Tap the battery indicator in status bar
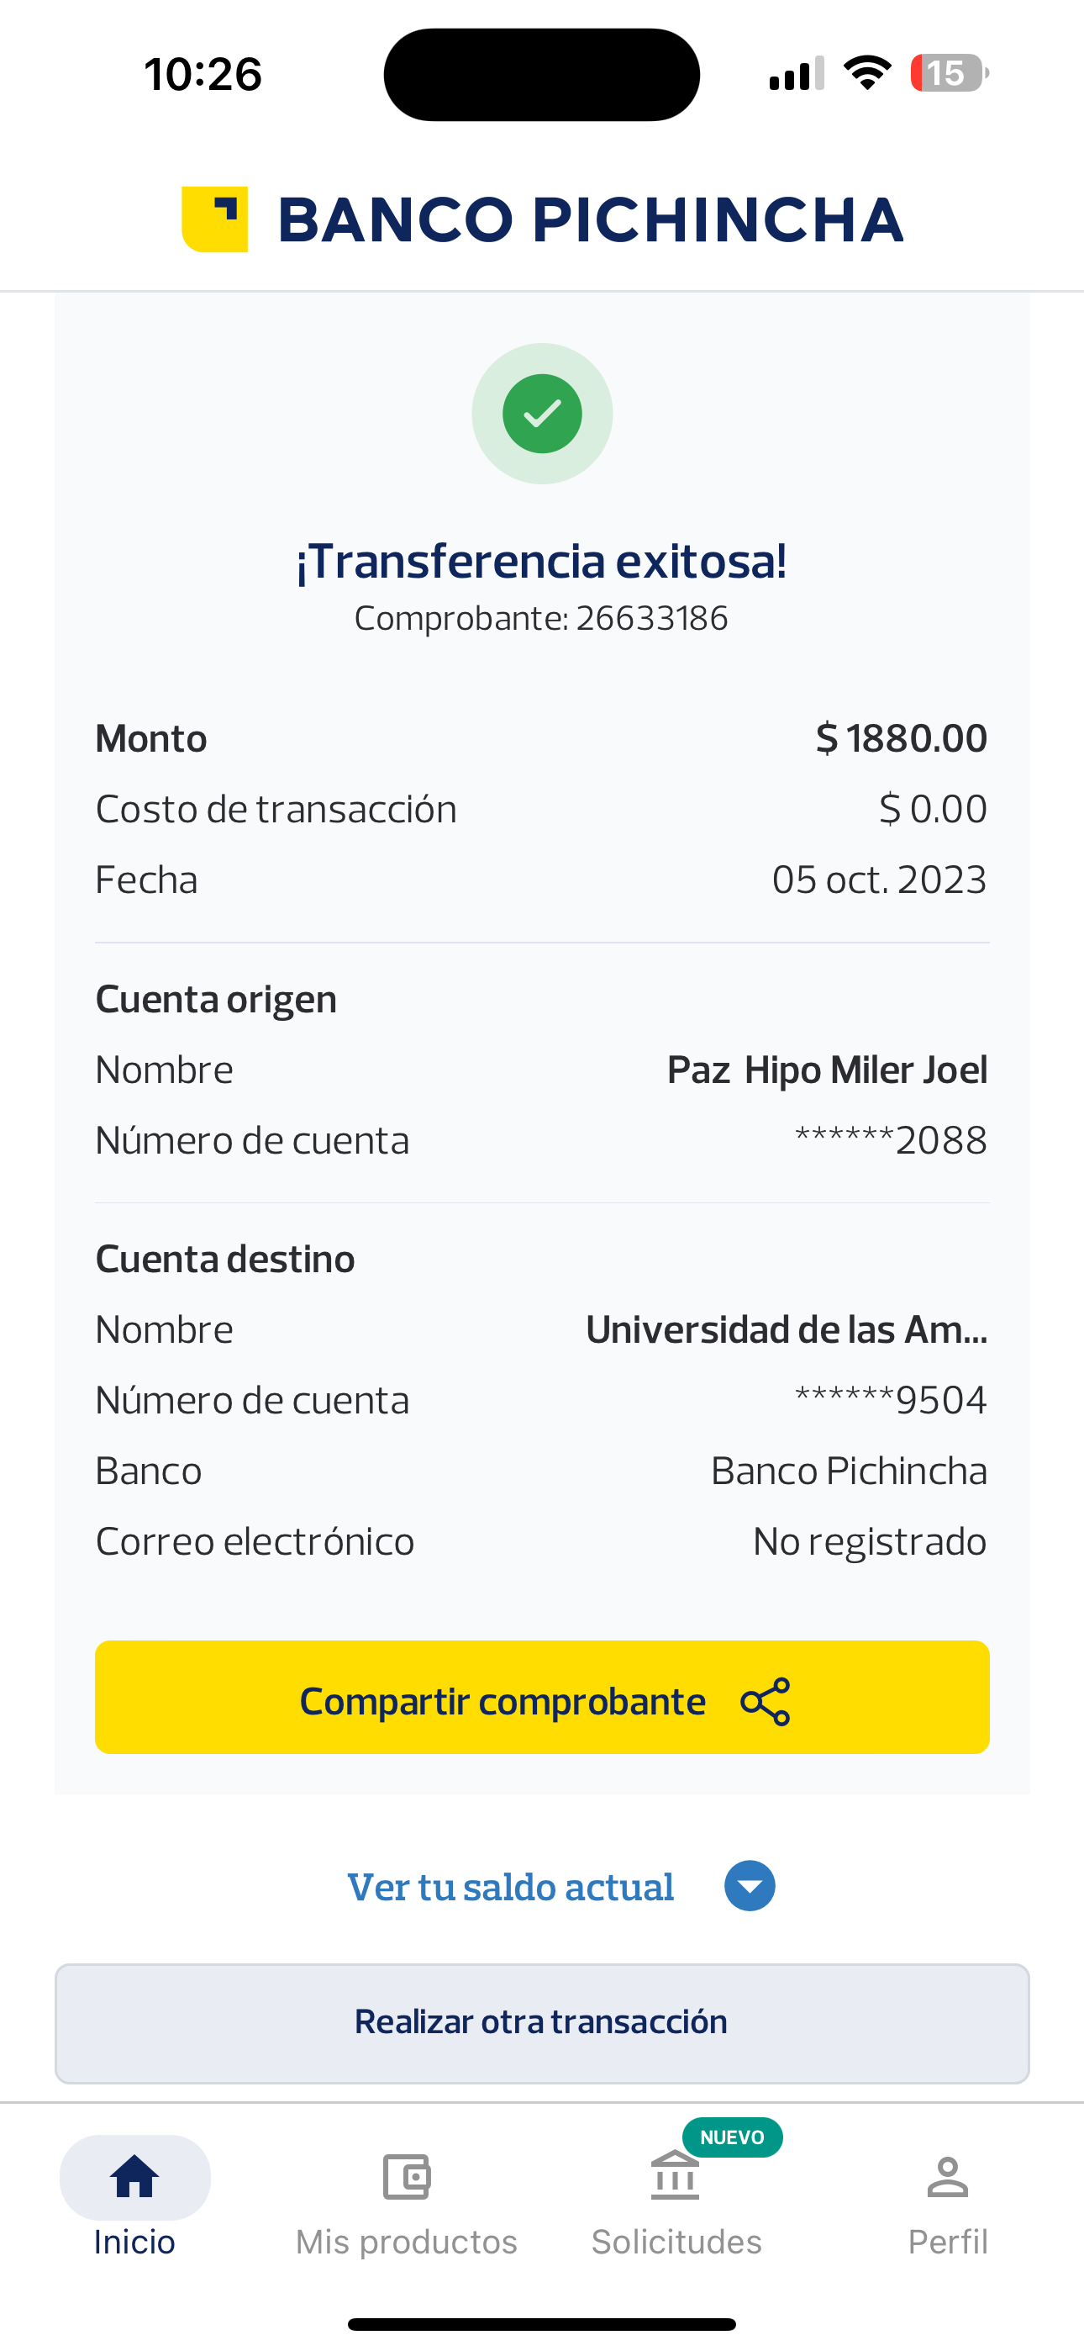Screen dimensions: 1084x2351 tap(948, 73)
